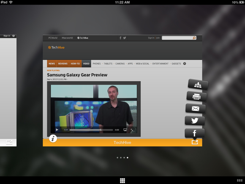Click the Sign In link
Screen dimensions: 245x184
tap(151, 38)
